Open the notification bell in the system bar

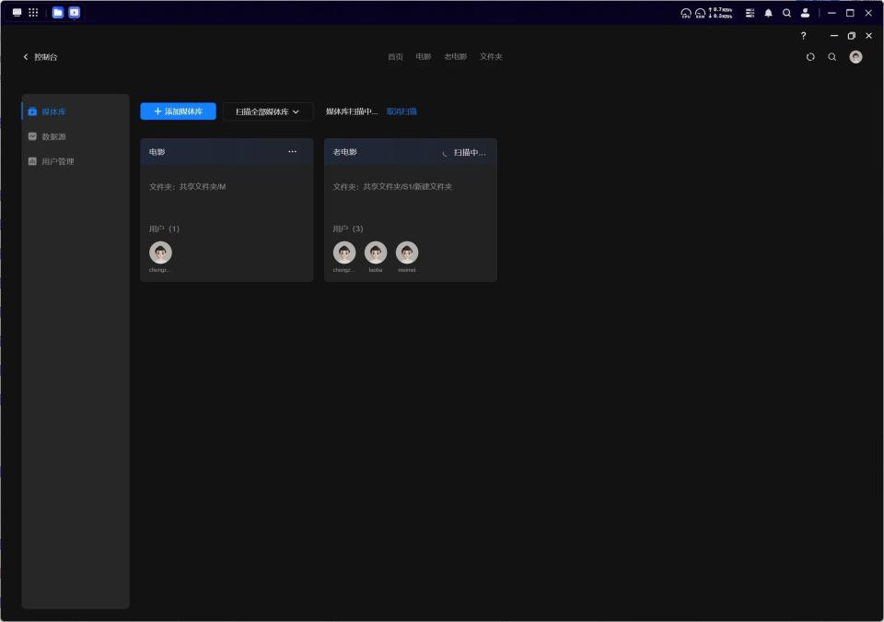tap(768, 13)
